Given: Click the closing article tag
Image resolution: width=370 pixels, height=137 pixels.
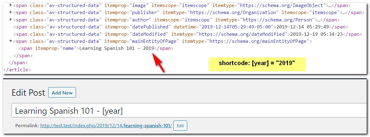Looking at the screenshot, I should (17, 69).
